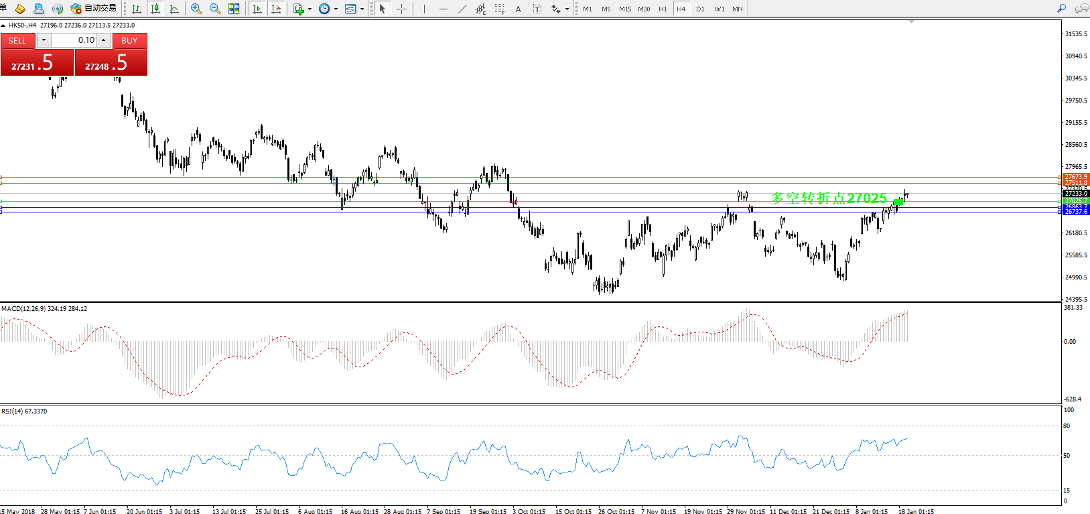The width and height of the screenshot is (1090, 514).
Task: Toggle the chart auto-scroll button
Action: tap(257, 9)
